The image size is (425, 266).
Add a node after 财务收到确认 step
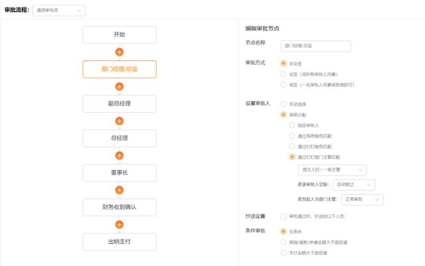tap(120, 225)
